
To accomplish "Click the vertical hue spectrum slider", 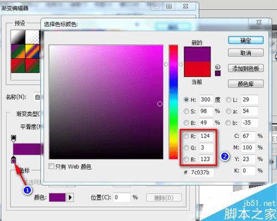I will 173,102.
